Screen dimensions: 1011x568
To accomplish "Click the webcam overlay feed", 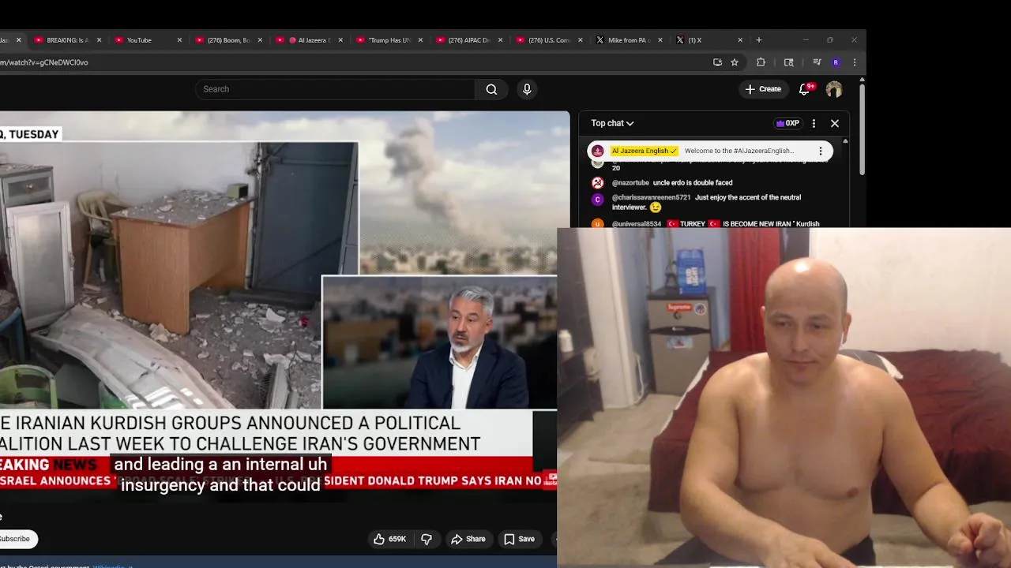I will 784,398.
